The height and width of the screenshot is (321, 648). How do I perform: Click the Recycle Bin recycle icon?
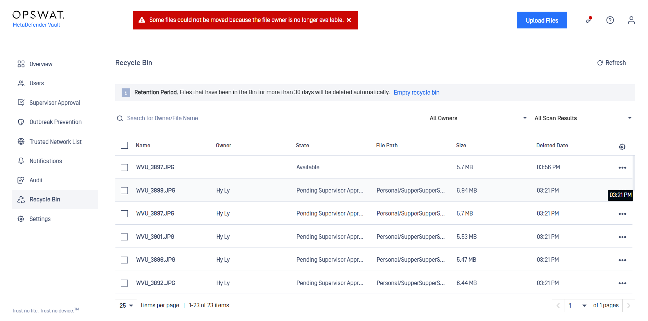click(21, 199)
